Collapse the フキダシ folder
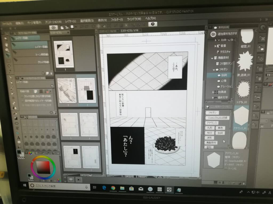273x204 pixels. coord(214,70)
